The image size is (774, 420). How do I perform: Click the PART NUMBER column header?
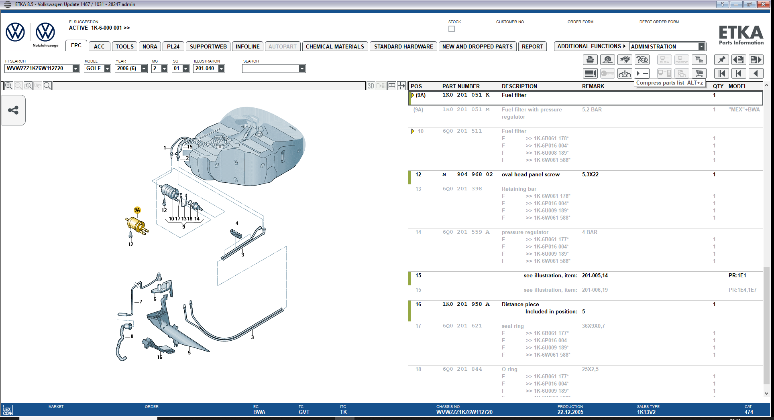tap(461, 86)
